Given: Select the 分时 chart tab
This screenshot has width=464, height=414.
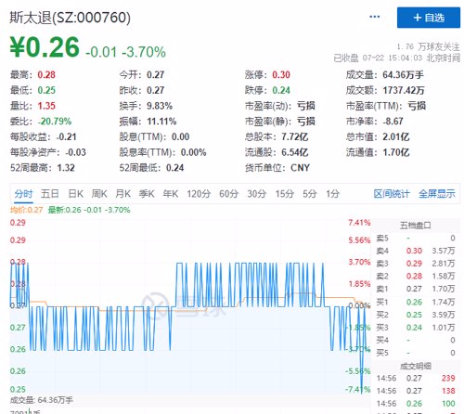Looking at the screenshot, I should pyautogui.click(x=23, y=194).
